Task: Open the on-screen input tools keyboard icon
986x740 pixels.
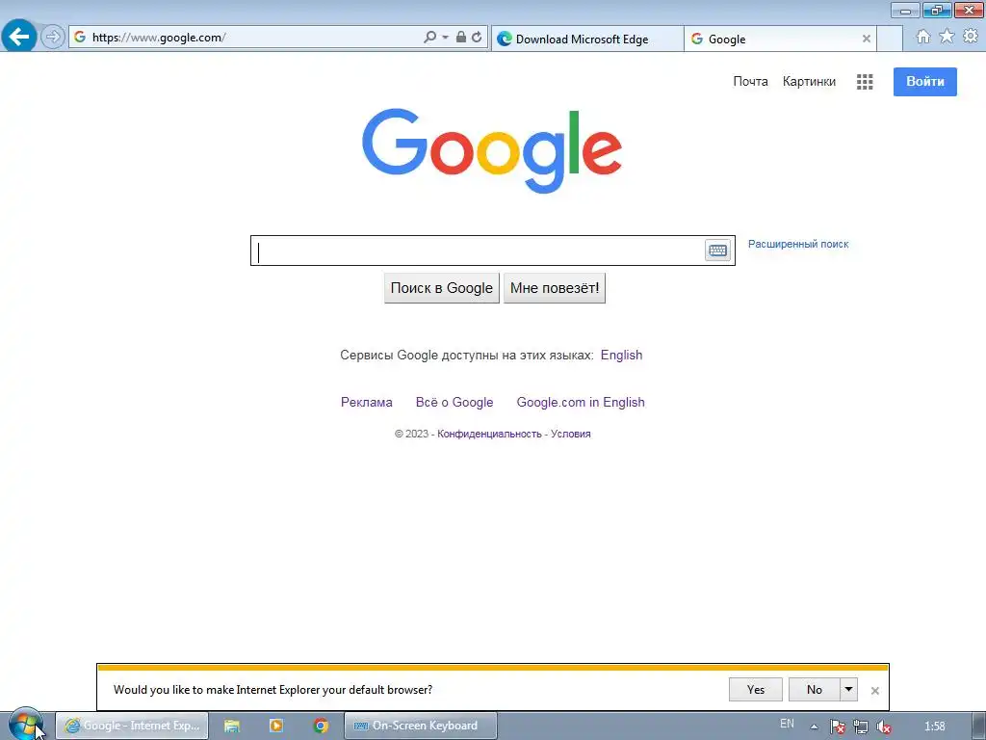Action: (x=717, y=251)
